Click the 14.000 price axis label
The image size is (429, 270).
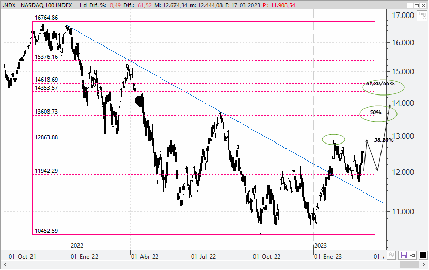(x=403, y=103)
